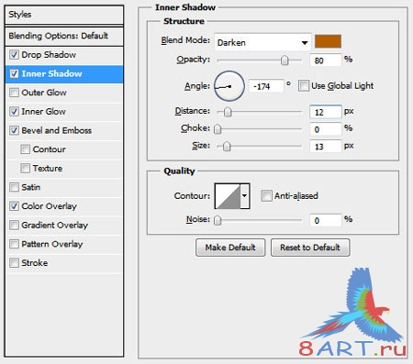Click the angle dial control

[x=229, y=86]
